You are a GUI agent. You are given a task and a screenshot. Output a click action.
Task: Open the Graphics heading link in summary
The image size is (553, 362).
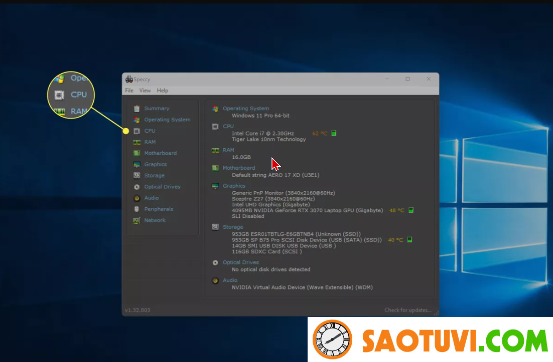[234, 186]
